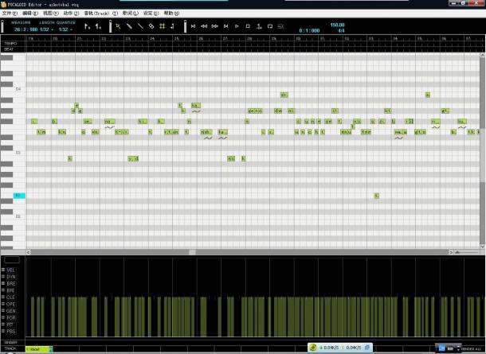The image size is (486, 354).
Task: Toggle the yellow auto-scroll icon
Action: tap(259, 26)
